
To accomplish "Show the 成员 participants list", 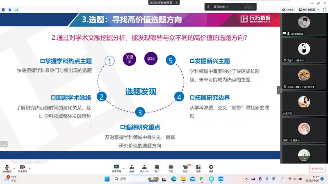I will click(x=144, y=168).
